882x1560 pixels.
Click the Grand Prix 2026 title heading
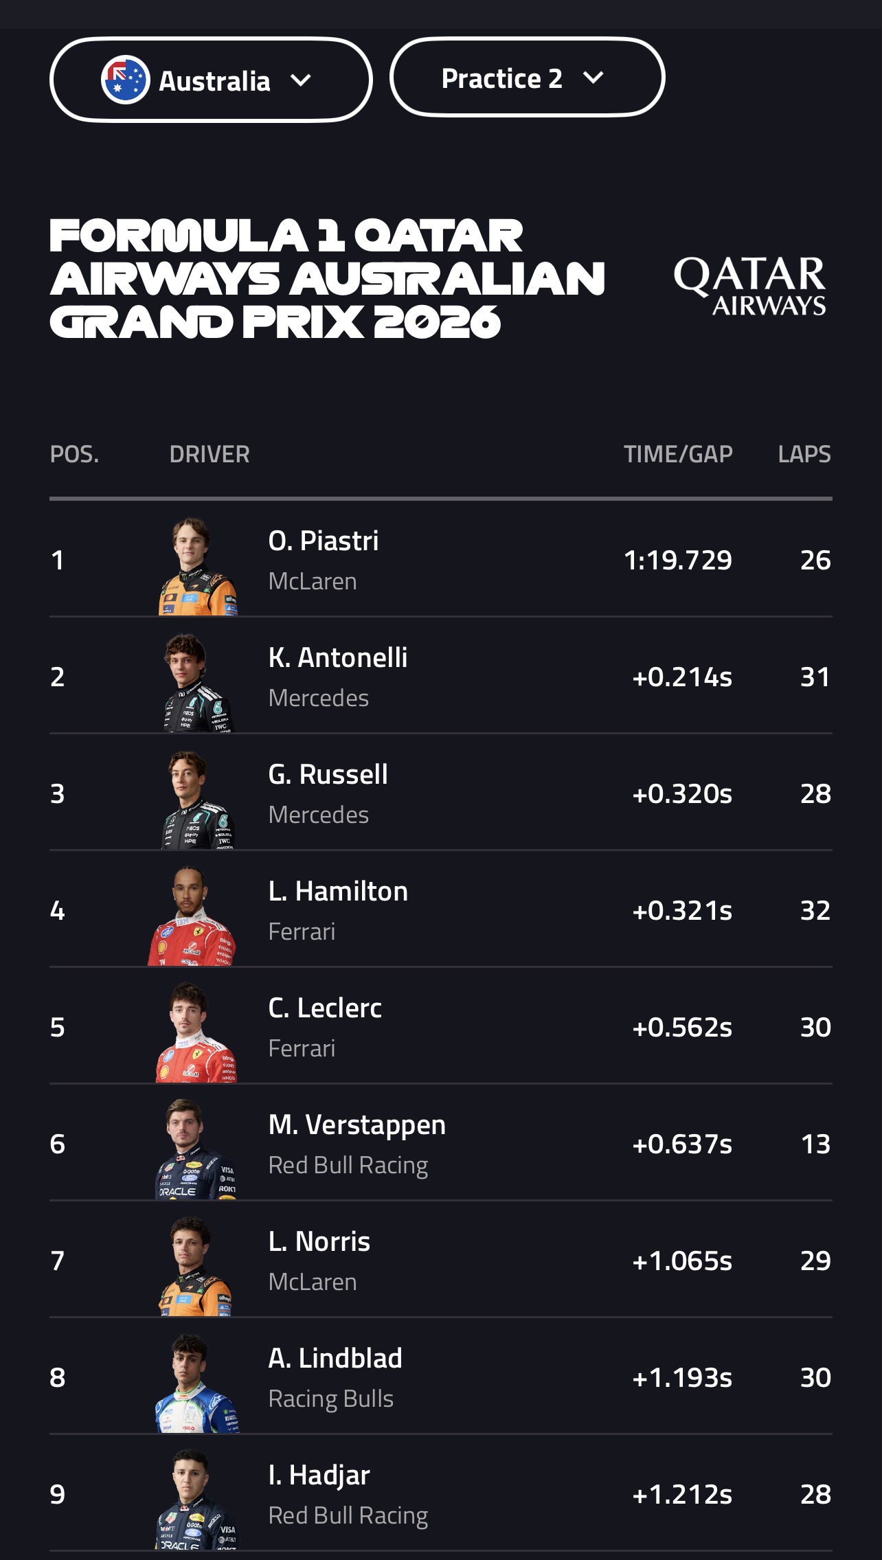pos(327,278)
